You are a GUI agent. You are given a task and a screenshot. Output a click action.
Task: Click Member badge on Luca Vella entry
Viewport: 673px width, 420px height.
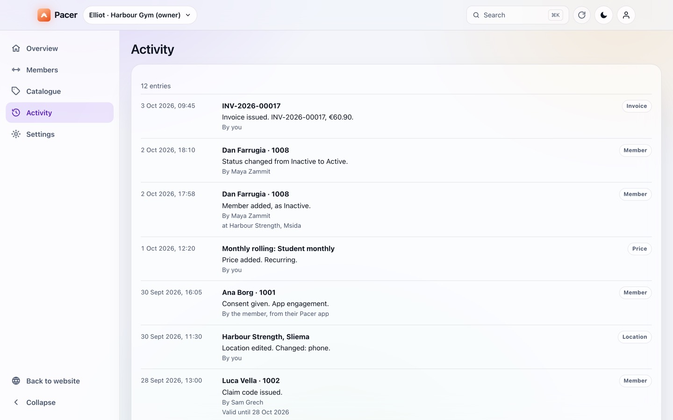635,381
